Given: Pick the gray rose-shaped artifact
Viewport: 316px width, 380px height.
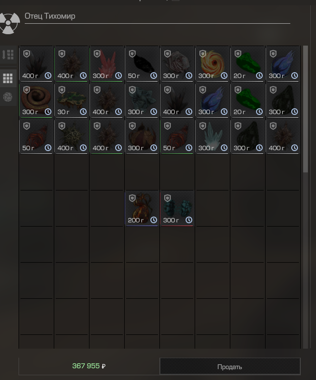Looking at the screenshot, I should click(177, 64).
